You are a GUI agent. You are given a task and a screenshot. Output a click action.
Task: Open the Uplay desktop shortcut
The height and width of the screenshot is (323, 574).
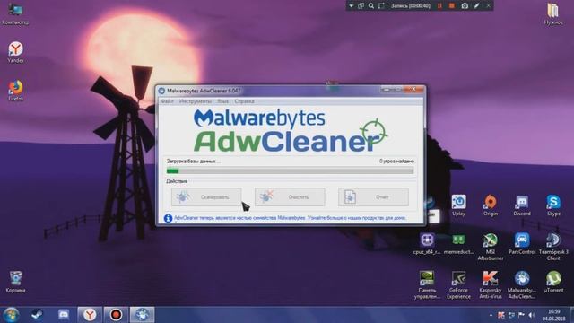(458, 205)
